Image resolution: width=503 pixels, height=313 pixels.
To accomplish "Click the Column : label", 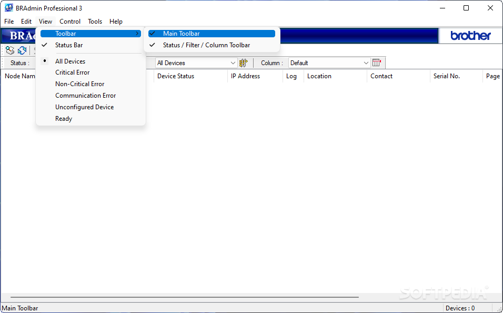I will tap(272, 63).
